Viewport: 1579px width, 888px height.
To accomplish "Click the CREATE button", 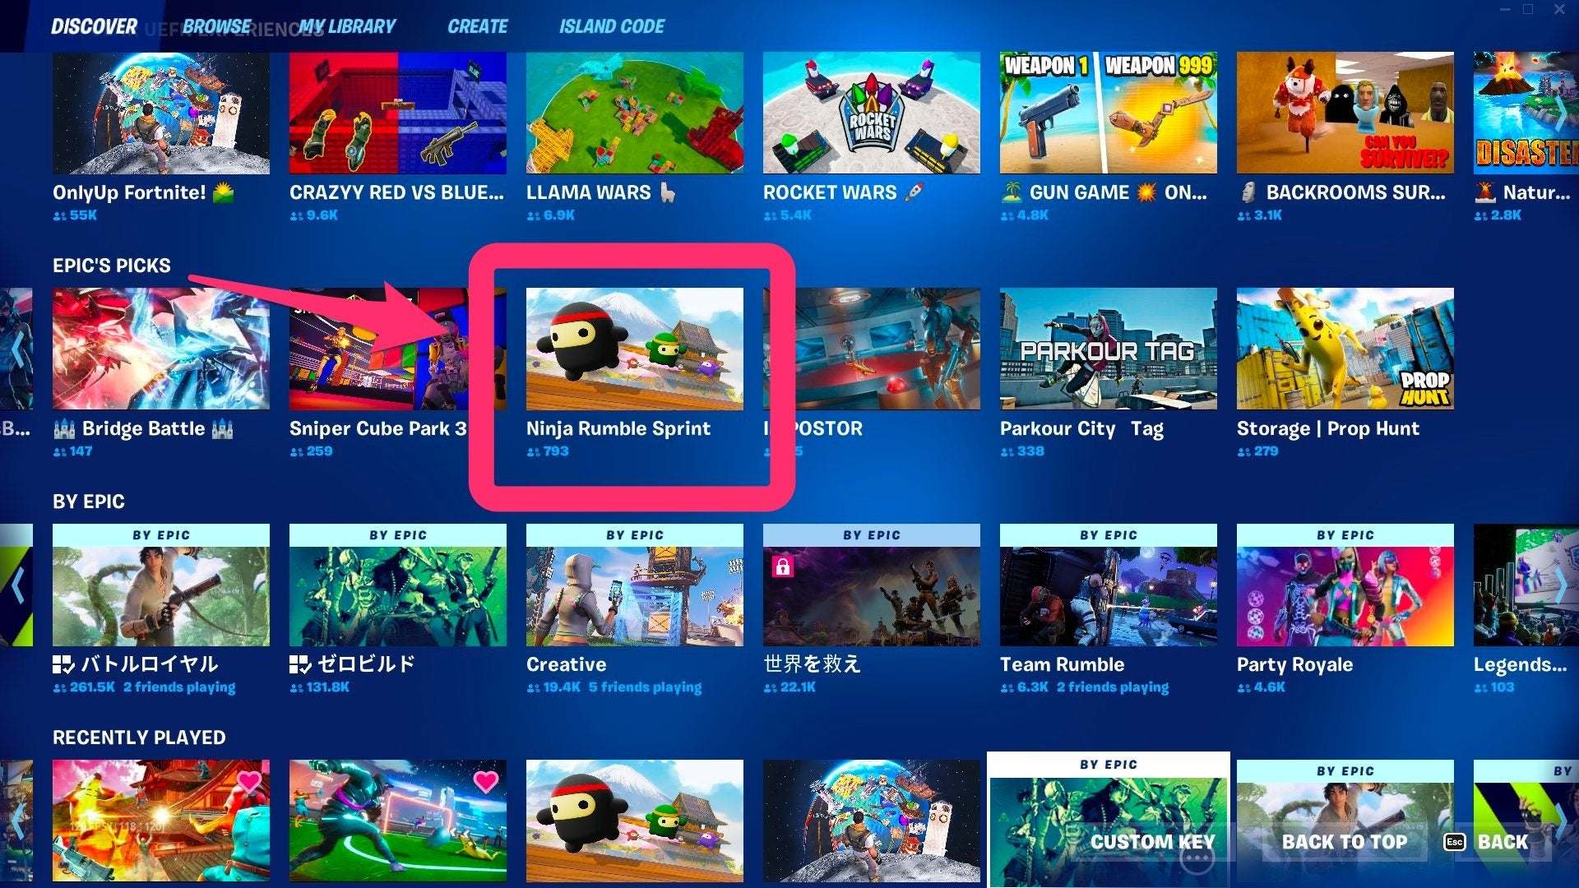I will tap(477, 27).
